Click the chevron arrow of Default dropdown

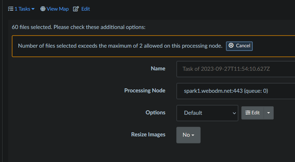[x=234, y=113]
